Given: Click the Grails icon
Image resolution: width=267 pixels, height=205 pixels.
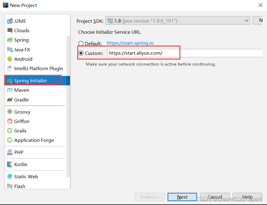Looking at the screenshot, I should coord(10,131).
